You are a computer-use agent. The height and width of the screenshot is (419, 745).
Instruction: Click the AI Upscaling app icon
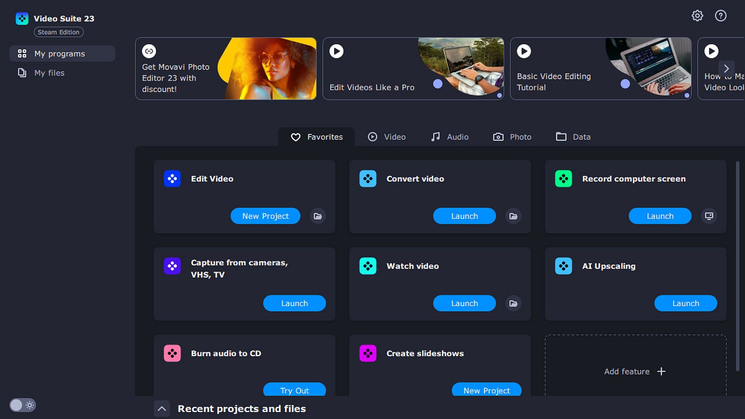click(563, 266)
